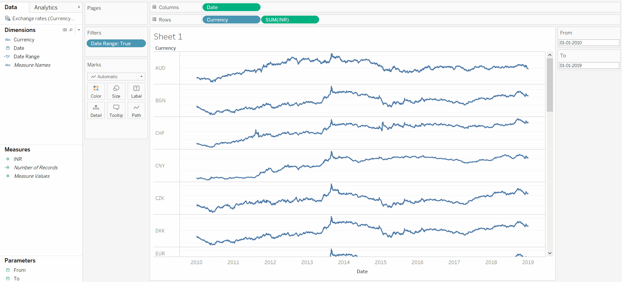Click the scroll down arrow of the chart
Image resolution: width=622 pixels, height=282 pixels.
pyautogui.click(x=550, y=253)
